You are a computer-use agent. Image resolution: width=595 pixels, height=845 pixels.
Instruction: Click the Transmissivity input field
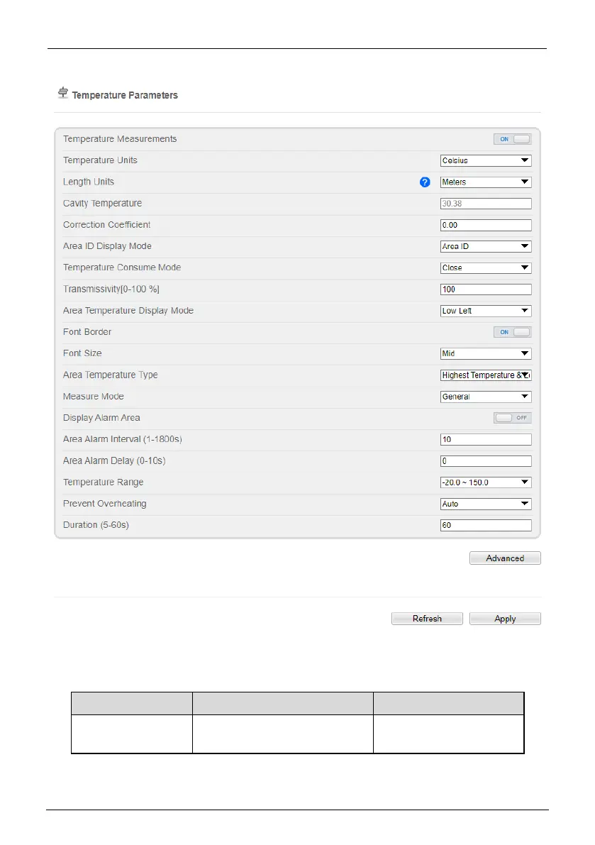(486, 289)
